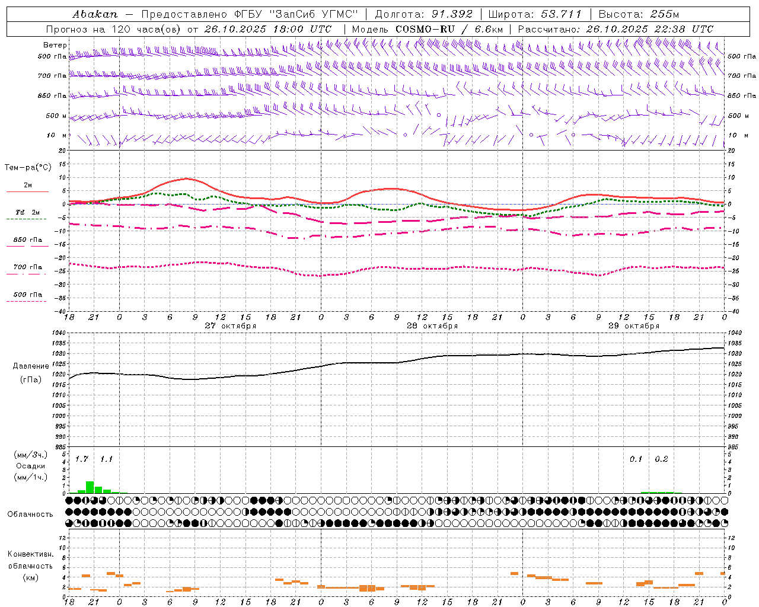759x607 pixels.
Task: Click the "Td 2м" dew point legend label
Action: click(x=27, y=212)
